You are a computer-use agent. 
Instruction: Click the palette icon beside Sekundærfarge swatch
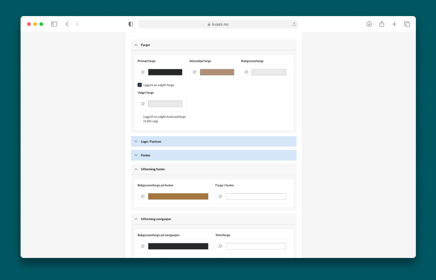point(194,72)
